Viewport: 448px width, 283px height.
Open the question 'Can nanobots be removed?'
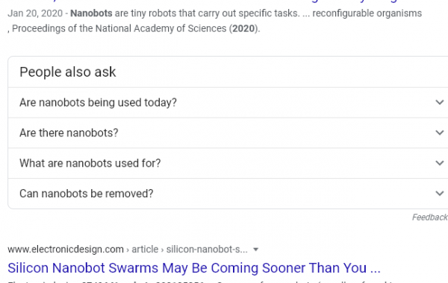(x=228, y=194)
